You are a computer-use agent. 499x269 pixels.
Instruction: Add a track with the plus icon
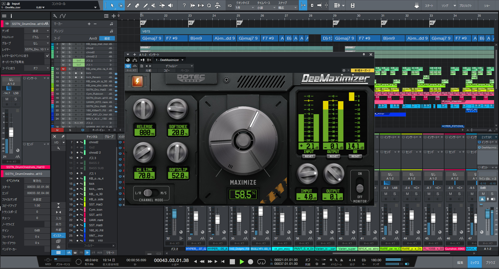click(x=114, y=16)
